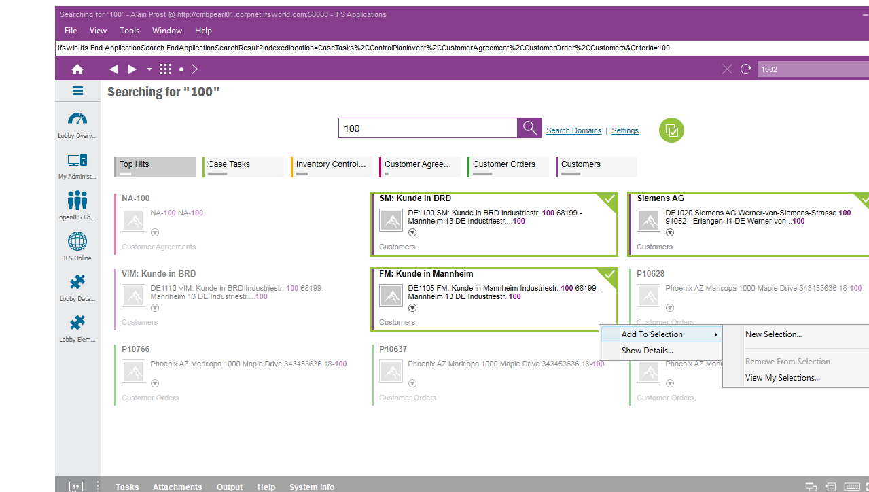Open the IFS Online globe icon
Image resolution: width=869 pixels, height=492 pixels.
tap(77, 242)
